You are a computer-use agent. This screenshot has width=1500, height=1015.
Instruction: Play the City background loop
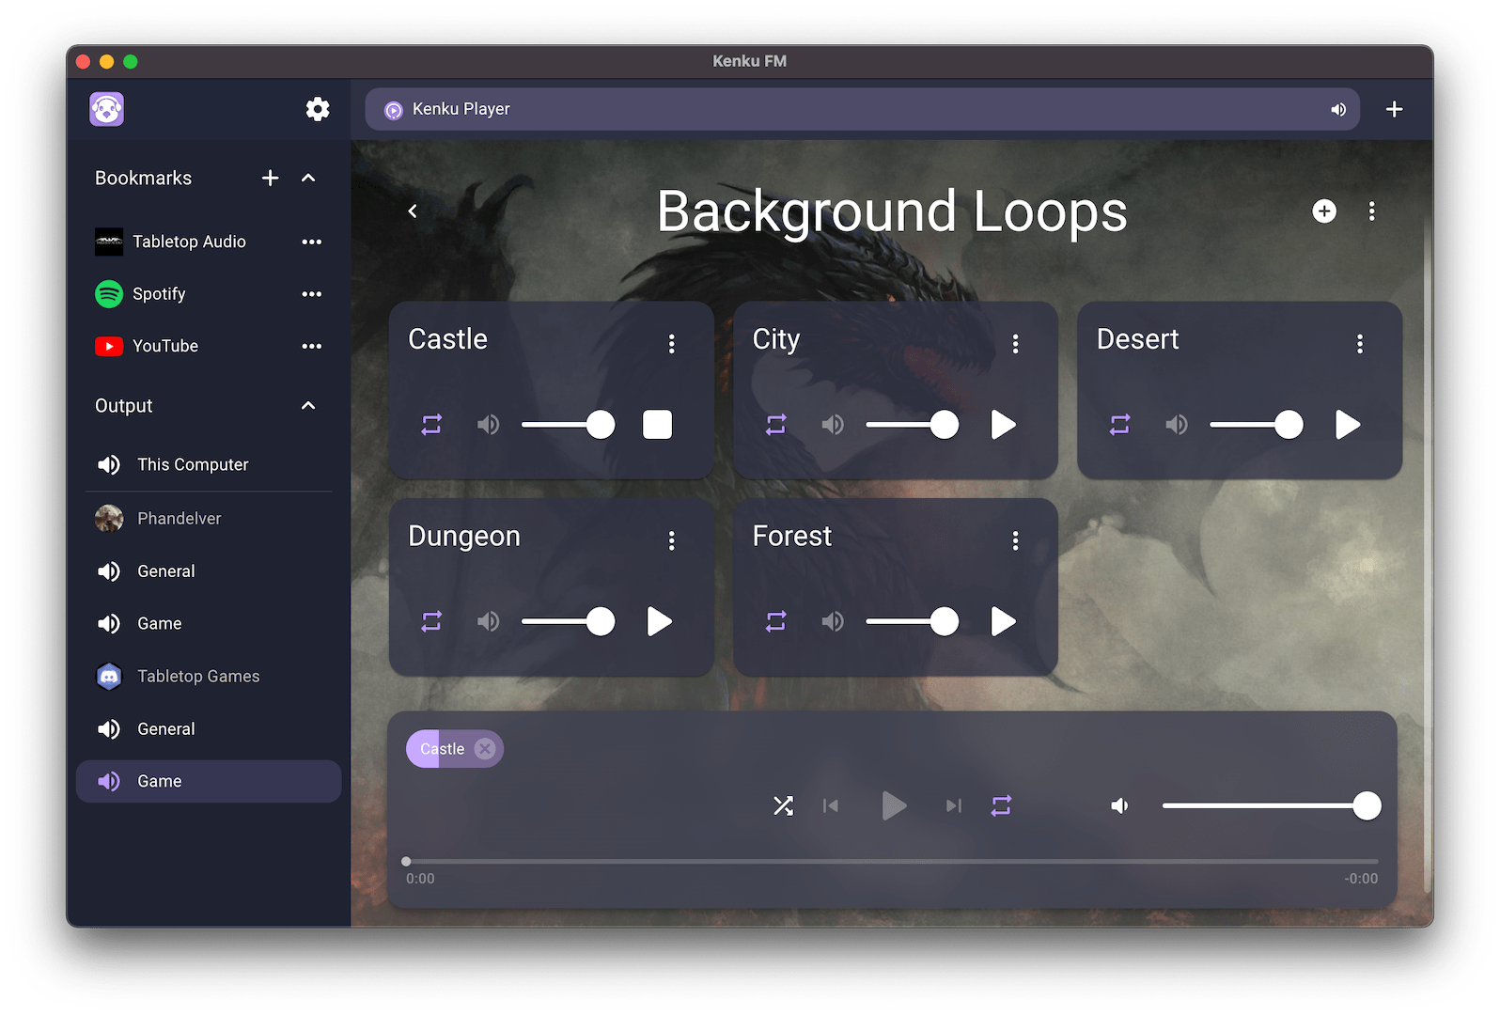pyautogui.click(x=1003, y=425)
